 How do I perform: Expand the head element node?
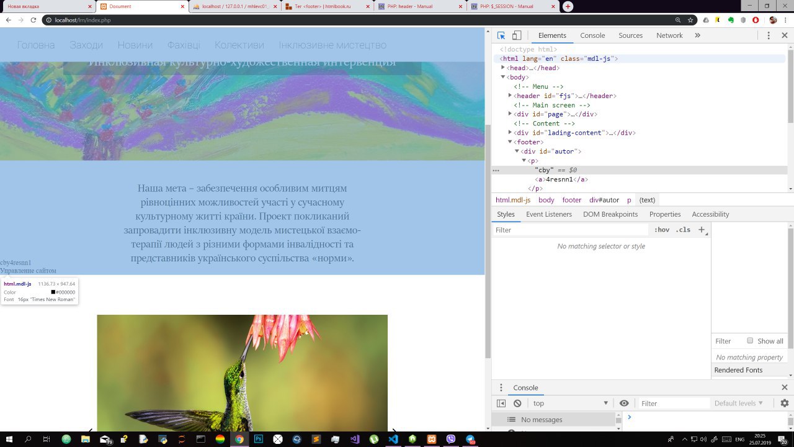[503, 68]
